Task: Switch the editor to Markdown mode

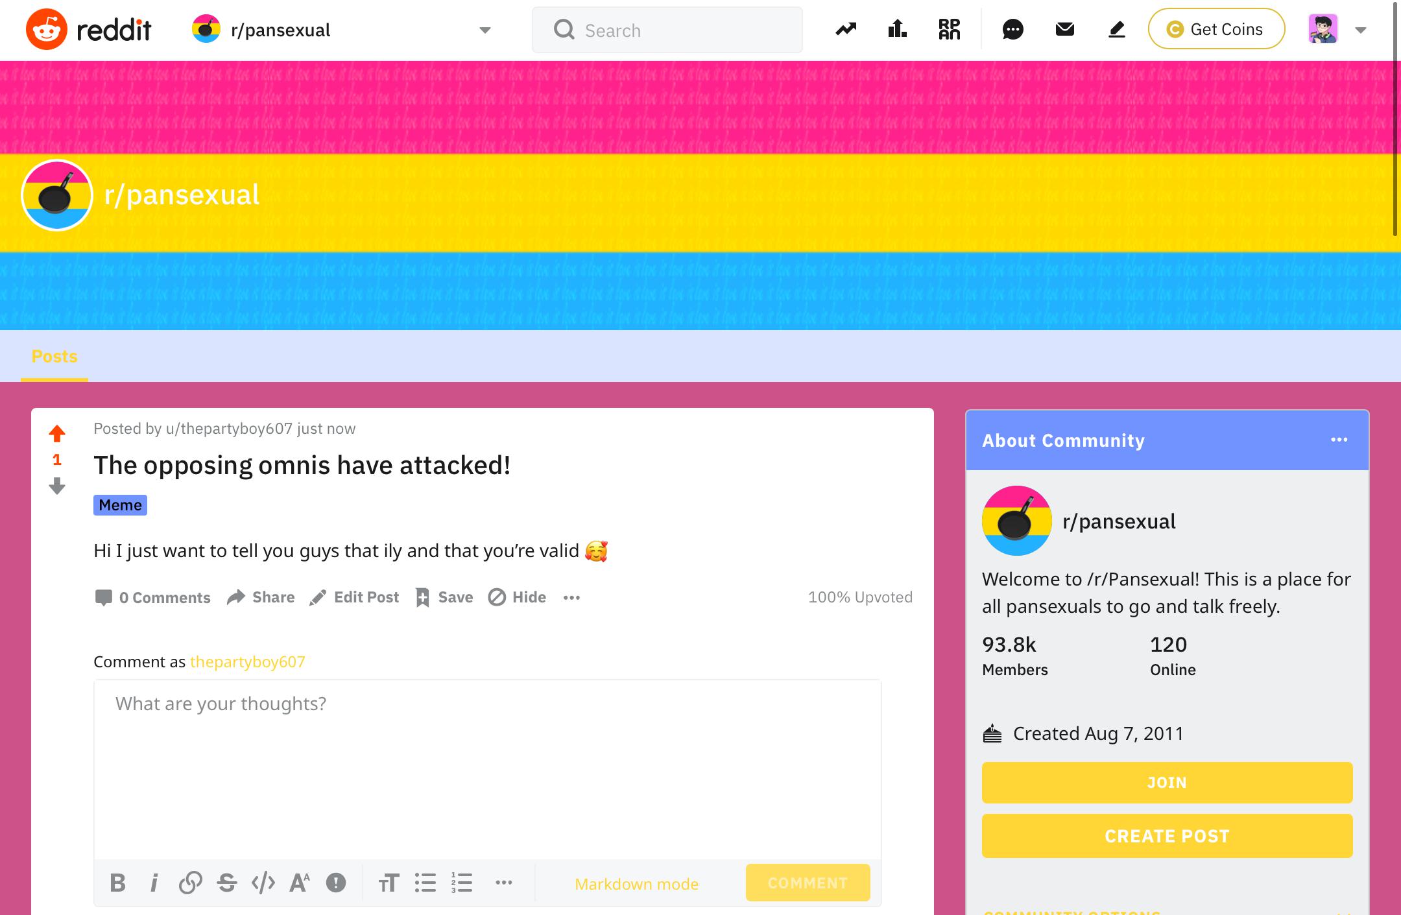Action: click(x=636, y=883)
